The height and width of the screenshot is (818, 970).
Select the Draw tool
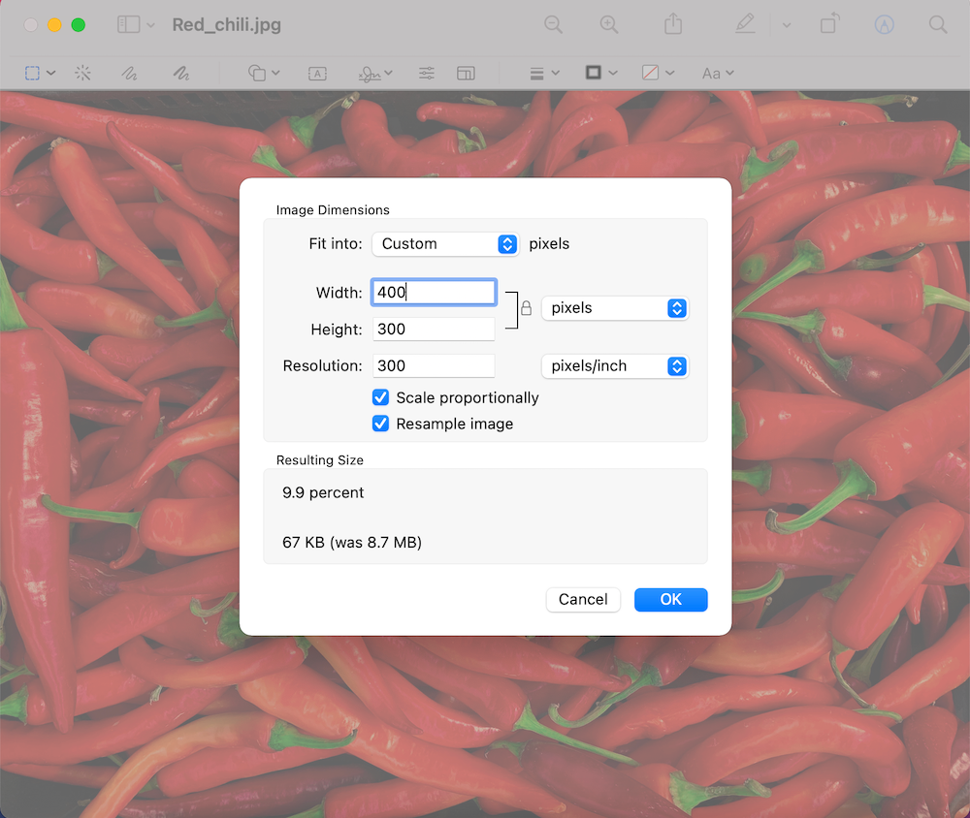point(180,73)
